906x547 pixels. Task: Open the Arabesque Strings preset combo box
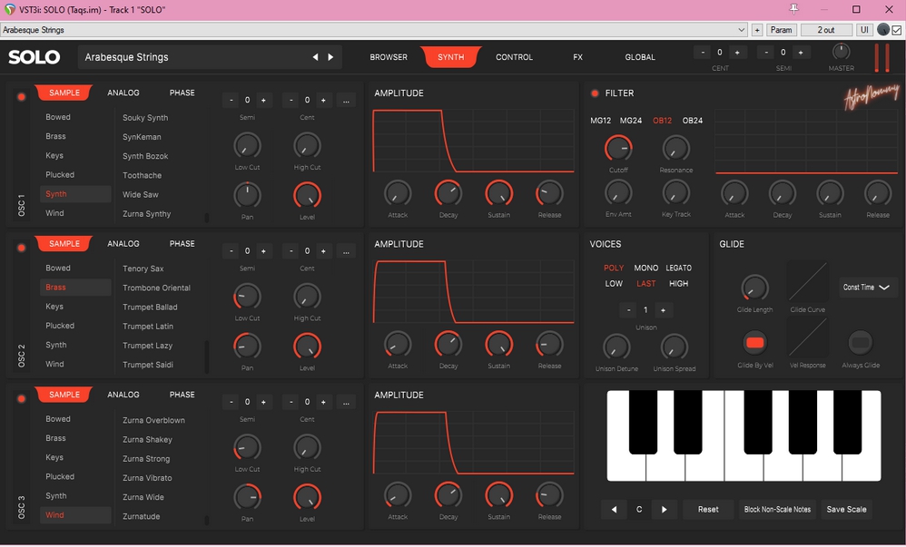(374, 30)
